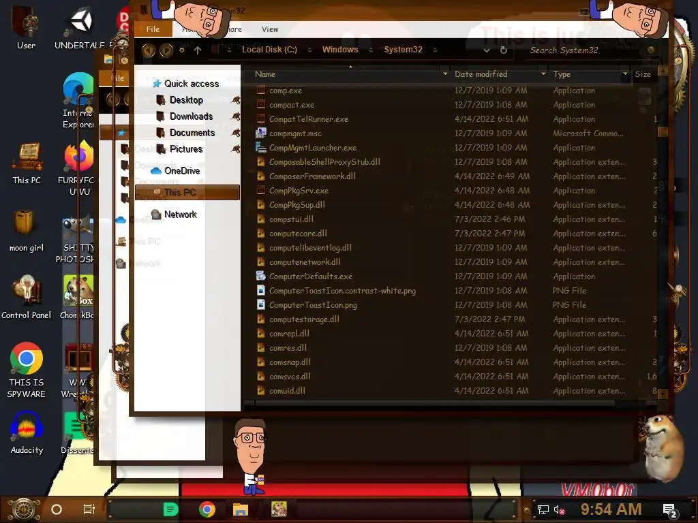Go forward using the forward arrow button

[166, 50]
